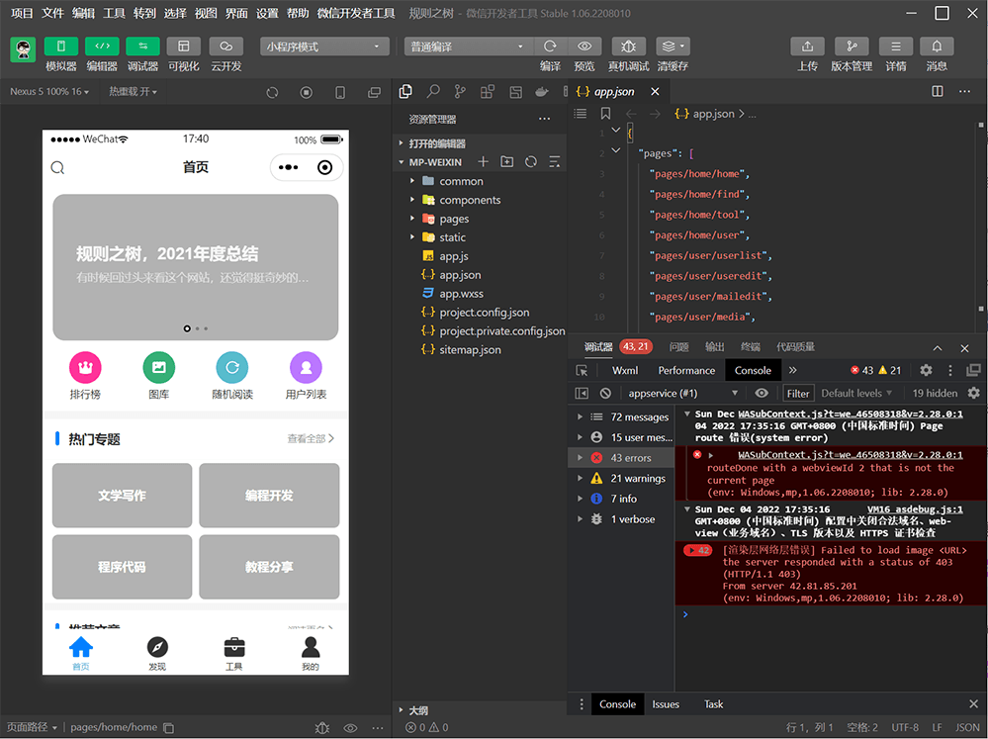Switch to the 问题 panel tab
The image size is (988, 739).
coord(678,347)
